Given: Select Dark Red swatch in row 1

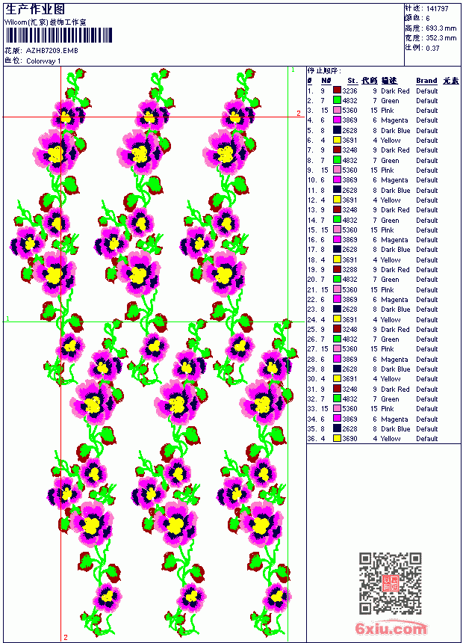Looking at the screenshot, I should tap(337, 90).
